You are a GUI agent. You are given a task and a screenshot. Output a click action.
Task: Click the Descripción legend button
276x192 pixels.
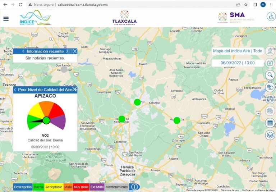tap(23, 187)
